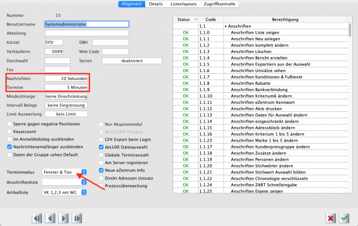Toggle the deLUXE Dateiauswahl checkbox
Screen dimensions: 358x226
tap(101, 147)
